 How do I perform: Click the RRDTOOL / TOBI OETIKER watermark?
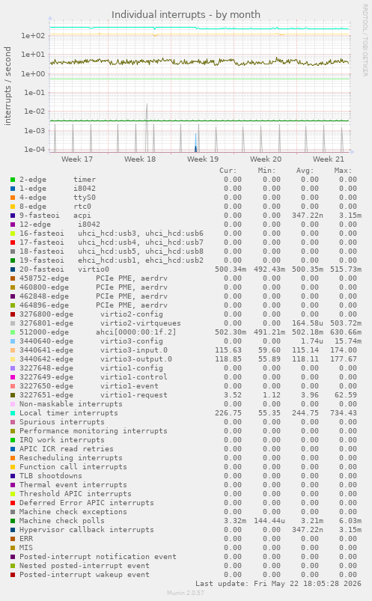[365, 40]
